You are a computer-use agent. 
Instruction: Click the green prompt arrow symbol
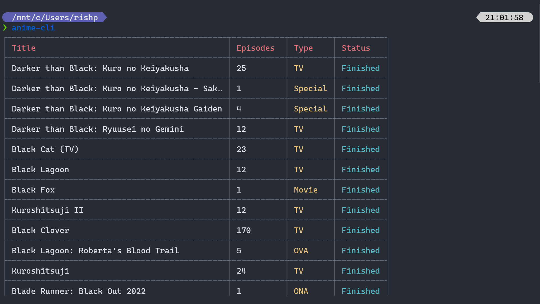pos(5,28)
